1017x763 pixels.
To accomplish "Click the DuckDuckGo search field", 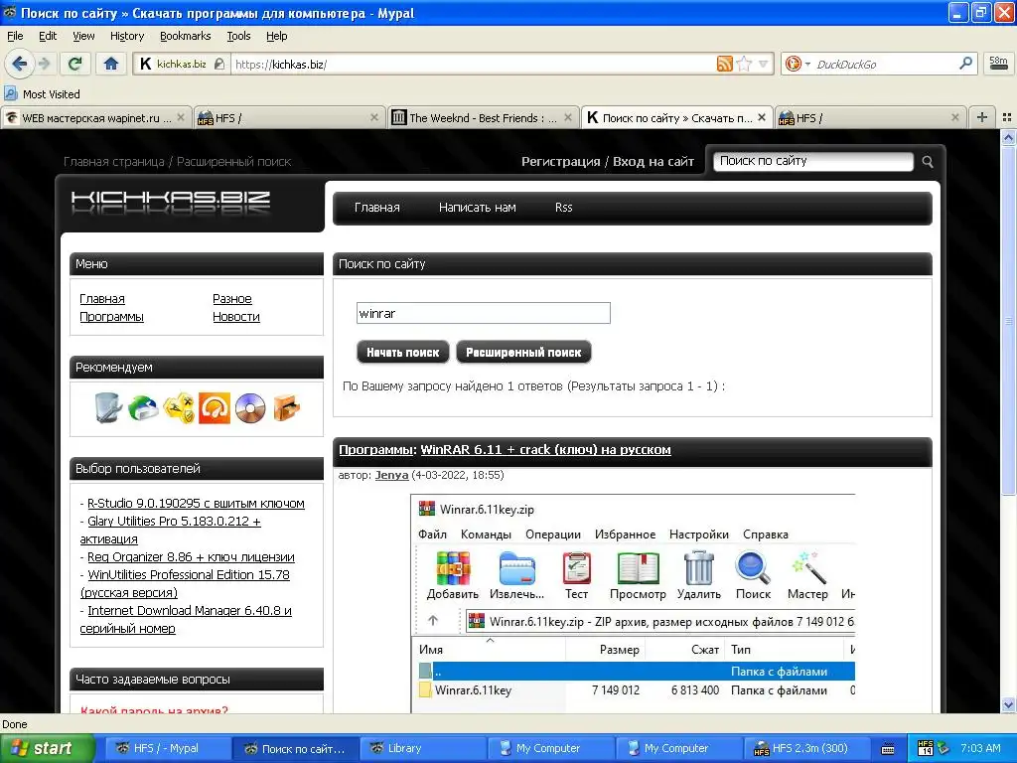I will (x=885, y=64).
